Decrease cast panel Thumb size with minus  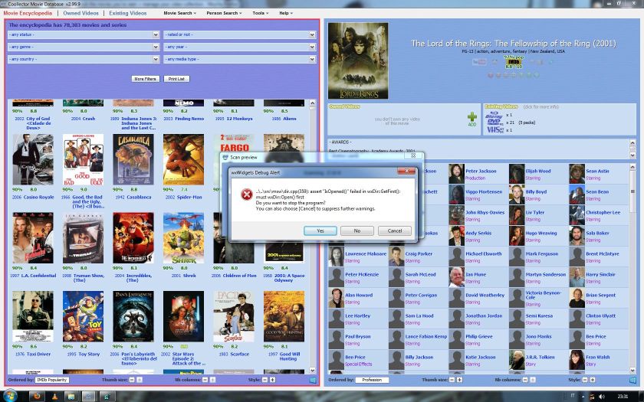pos(452,380)
